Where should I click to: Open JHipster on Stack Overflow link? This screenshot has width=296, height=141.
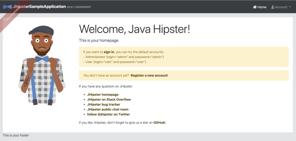109,99
